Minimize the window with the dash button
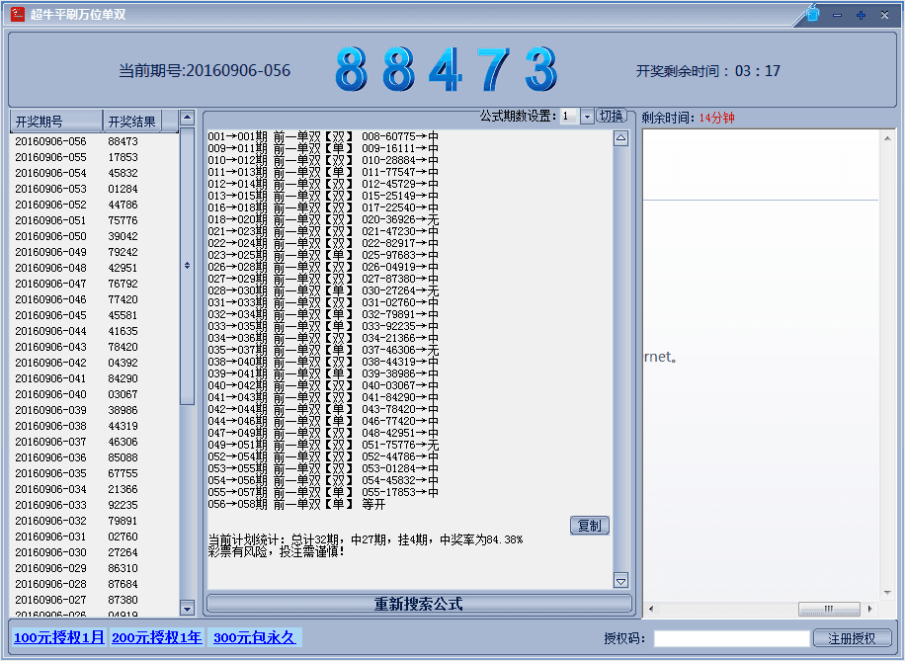 pos(837,16)
